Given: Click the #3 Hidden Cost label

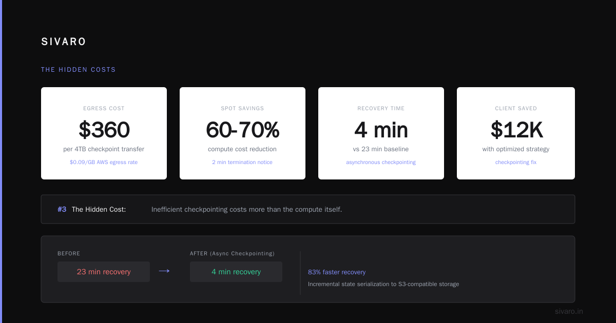Looking at the screenshot, I should coord(91,209).
